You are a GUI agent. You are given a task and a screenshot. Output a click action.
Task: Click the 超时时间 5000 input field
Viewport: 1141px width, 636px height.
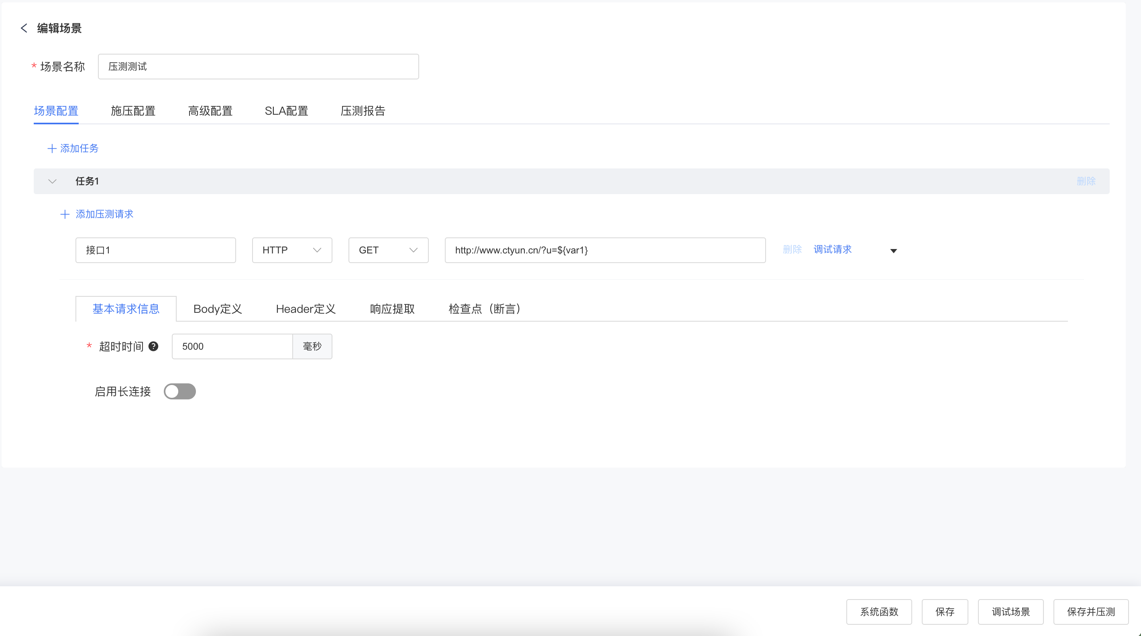[x=232, y=346]
